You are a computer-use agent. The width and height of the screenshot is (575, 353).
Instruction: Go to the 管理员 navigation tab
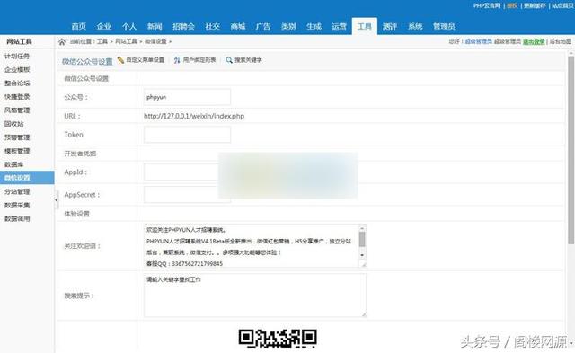click(x=444, y=26)
